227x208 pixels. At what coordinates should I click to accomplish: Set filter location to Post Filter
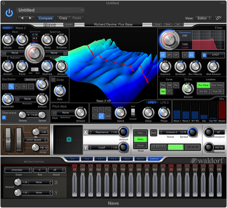tap(217, 85)
